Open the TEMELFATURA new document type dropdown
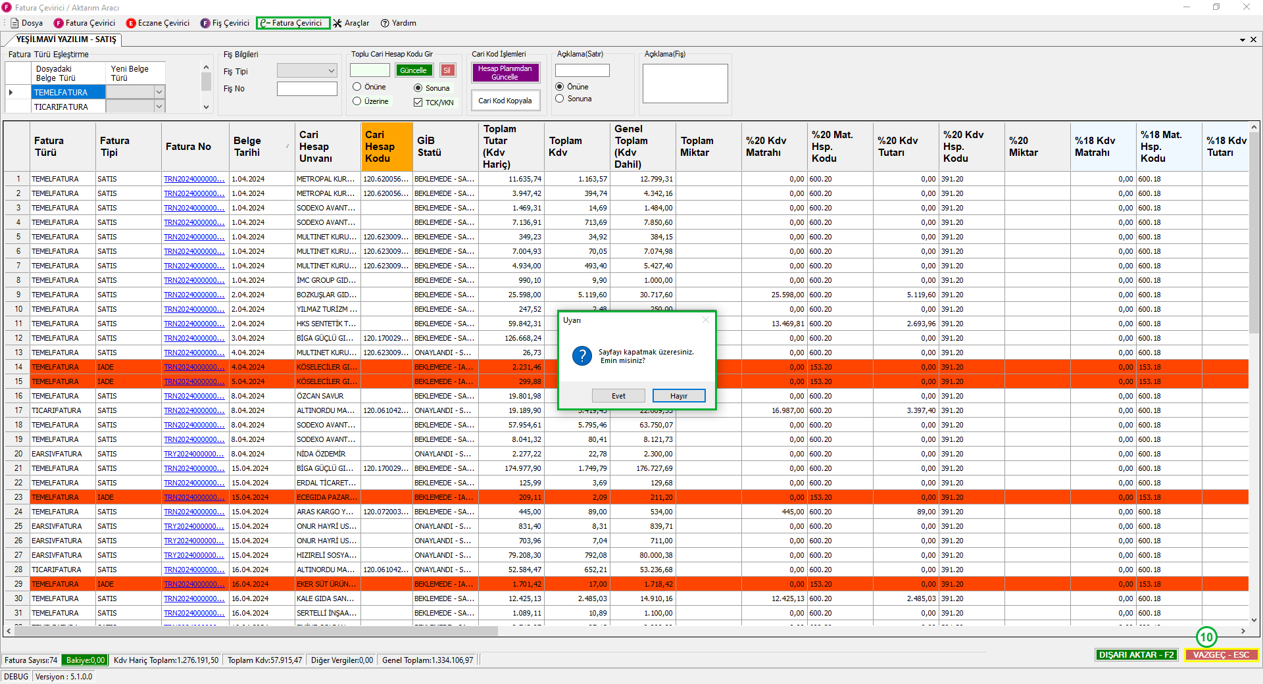 159,92
